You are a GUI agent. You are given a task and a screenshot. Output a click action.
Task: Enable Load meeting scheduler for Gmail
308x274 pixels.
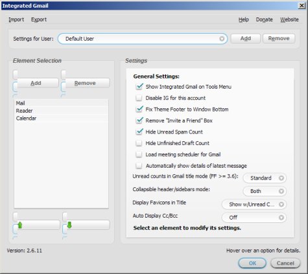139,154
